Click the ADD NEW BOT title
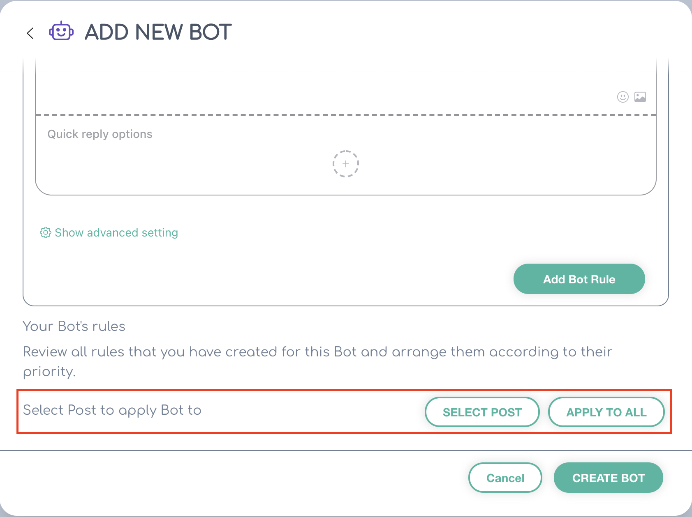692x517 pixels. [x=158, y=32]
